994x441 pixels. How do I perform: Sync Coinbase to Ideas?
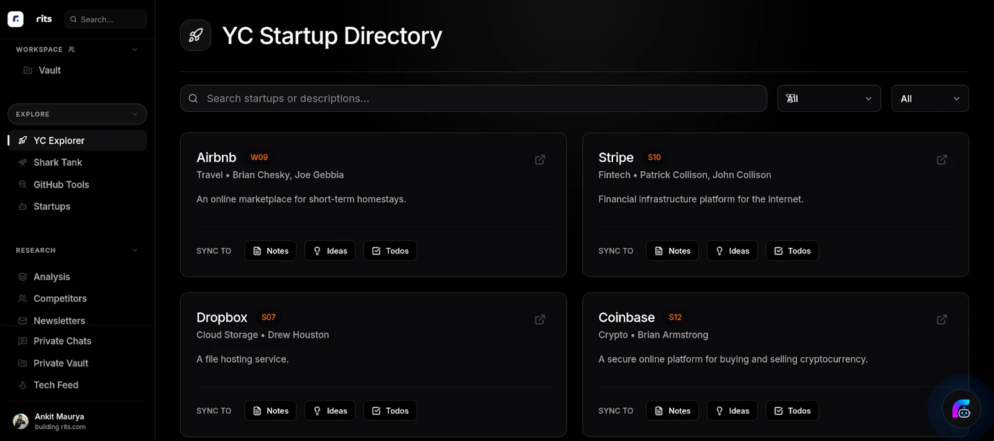(x=732, y=411)
